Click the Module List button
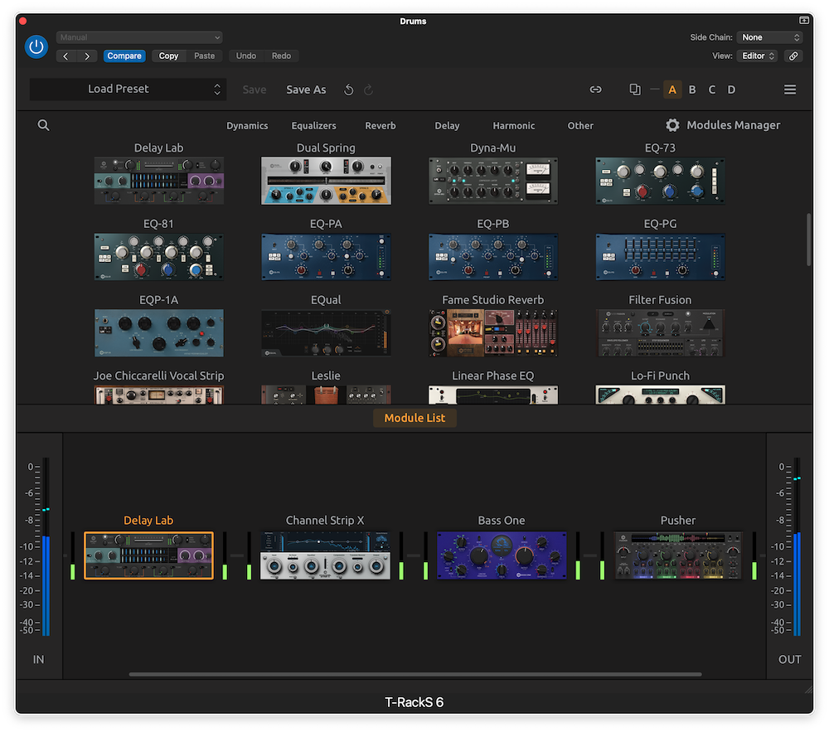This screenshot has width=829, height=732. click(x=414, y=418)
